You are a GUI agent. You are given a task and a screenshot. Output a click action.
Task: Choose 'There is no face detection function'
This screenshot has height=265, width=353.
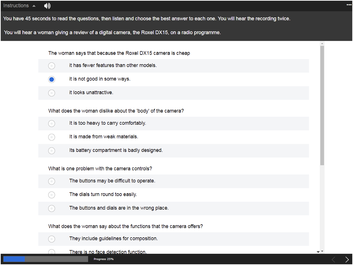pyautogui.click(x=52, y=252)
